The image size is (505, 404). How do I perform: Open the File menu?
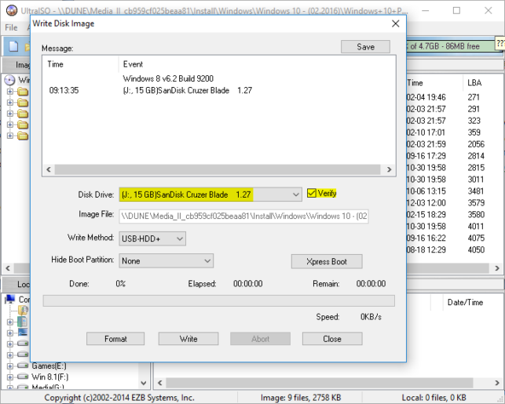coord(11,27)
